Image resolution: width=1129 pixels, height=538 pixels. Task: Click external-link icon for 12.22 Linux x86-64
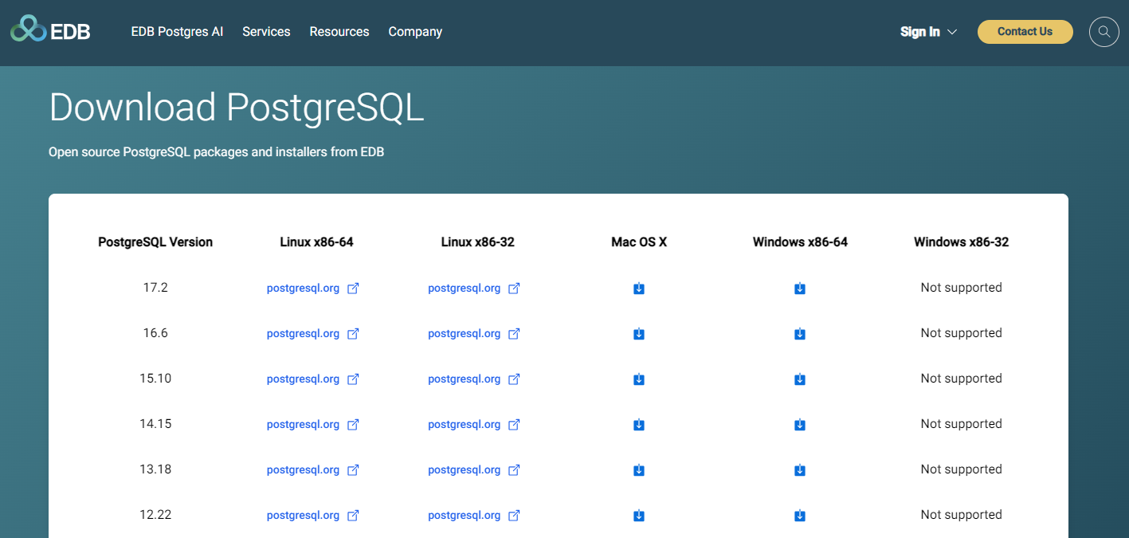353,516
